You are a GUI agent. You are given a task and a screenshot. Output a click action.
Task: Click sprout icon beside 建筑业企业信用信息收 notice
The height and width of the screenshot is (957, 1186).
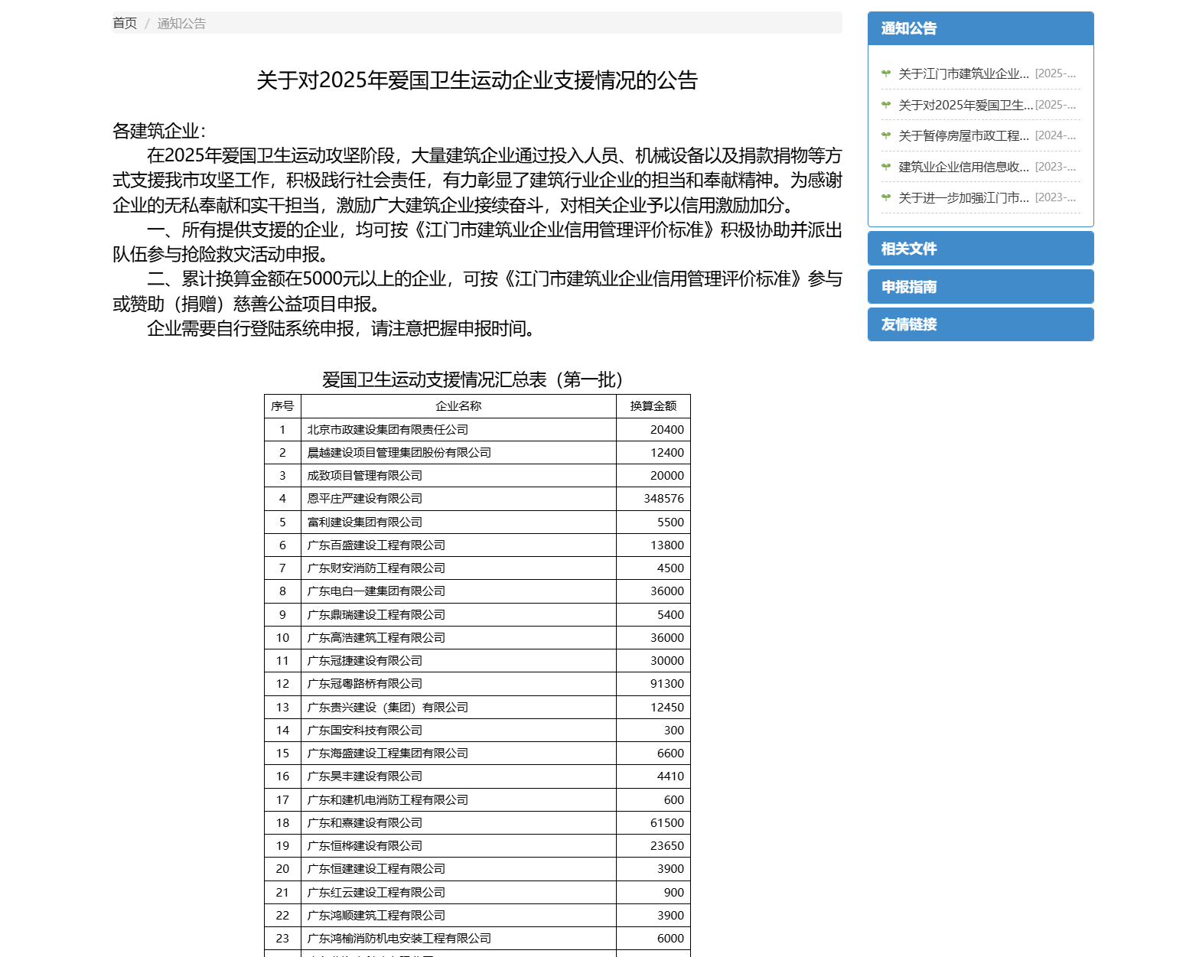pyautogui.click(x=886, y=167)
